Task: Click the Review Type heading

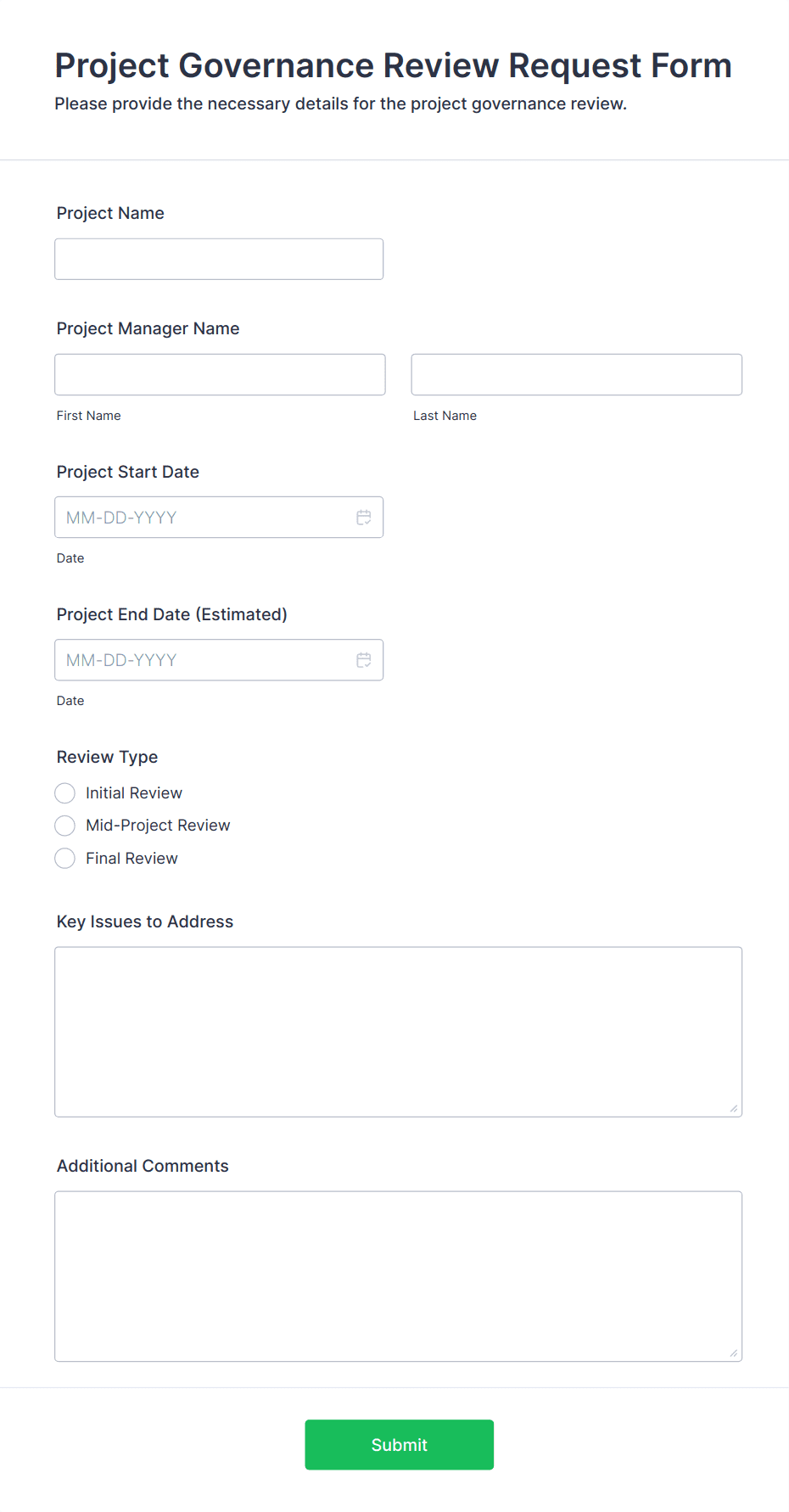Action: coord(107,757)
